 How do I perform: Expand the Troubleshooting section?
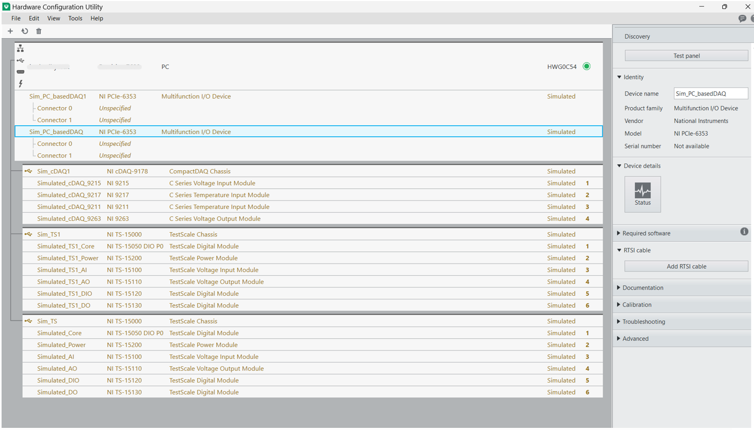point(619,322)
